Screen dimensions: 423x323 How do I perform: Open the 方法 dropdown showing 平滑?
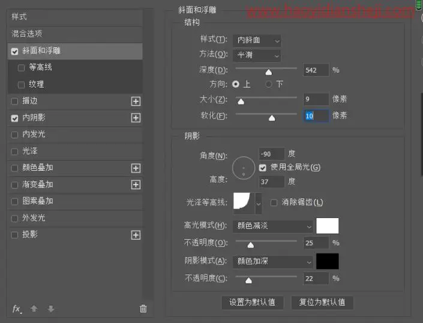[x=257, y=56]
